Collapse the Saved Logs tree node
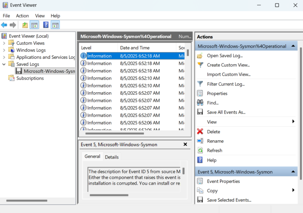This screenshot has height=213, width=303. (x=4, y=64)
